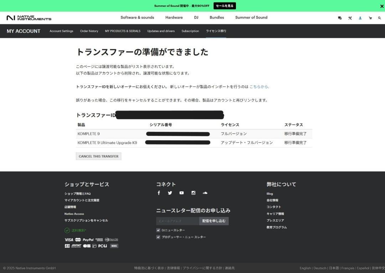Click the American Express payment logo
The height and width of the screenshot is (273, 385).
99,239
